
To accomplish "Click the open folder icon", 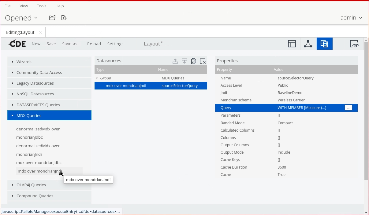I will click(x=52, y=18).
